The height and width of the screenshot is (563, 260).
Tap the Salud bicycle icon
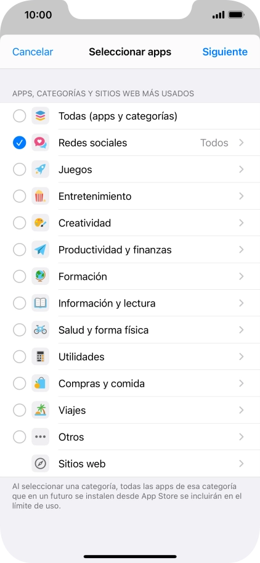point(40,330)
